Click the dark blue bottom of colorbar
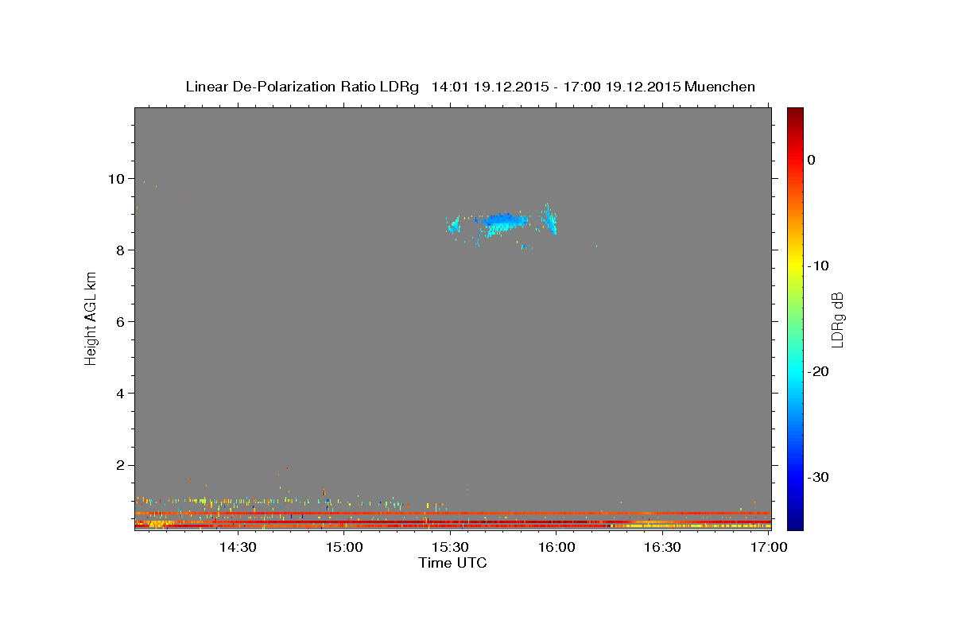This screenshot has width=954, height=636. click(795, 523)
